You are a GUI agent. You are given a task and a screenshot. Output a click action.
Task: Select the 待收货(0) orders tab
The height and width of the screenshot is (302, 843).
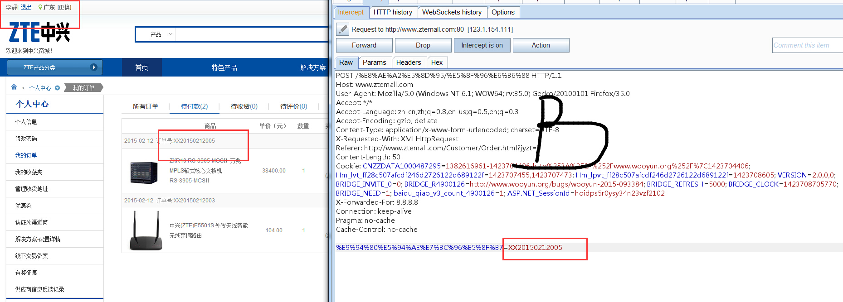(244, 106)
